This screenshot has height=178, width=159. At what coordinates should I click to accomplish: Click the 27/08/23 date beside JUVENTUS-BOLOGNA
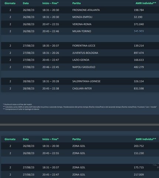click(x=28, y=53)
